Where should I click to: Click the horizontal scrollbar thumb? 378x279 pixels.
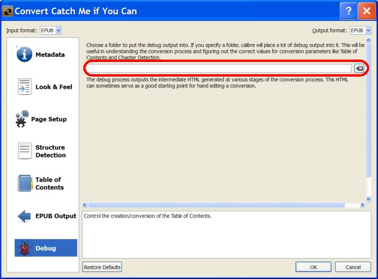point(216,205)
